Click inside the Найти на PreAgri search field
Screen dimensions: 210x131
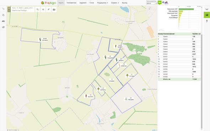tap(22, 10)
